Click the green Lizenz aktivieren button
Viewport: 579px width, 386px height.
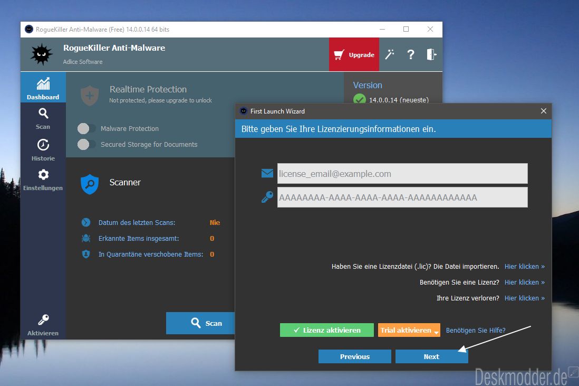pyautogui.click(x=327, y=330)
